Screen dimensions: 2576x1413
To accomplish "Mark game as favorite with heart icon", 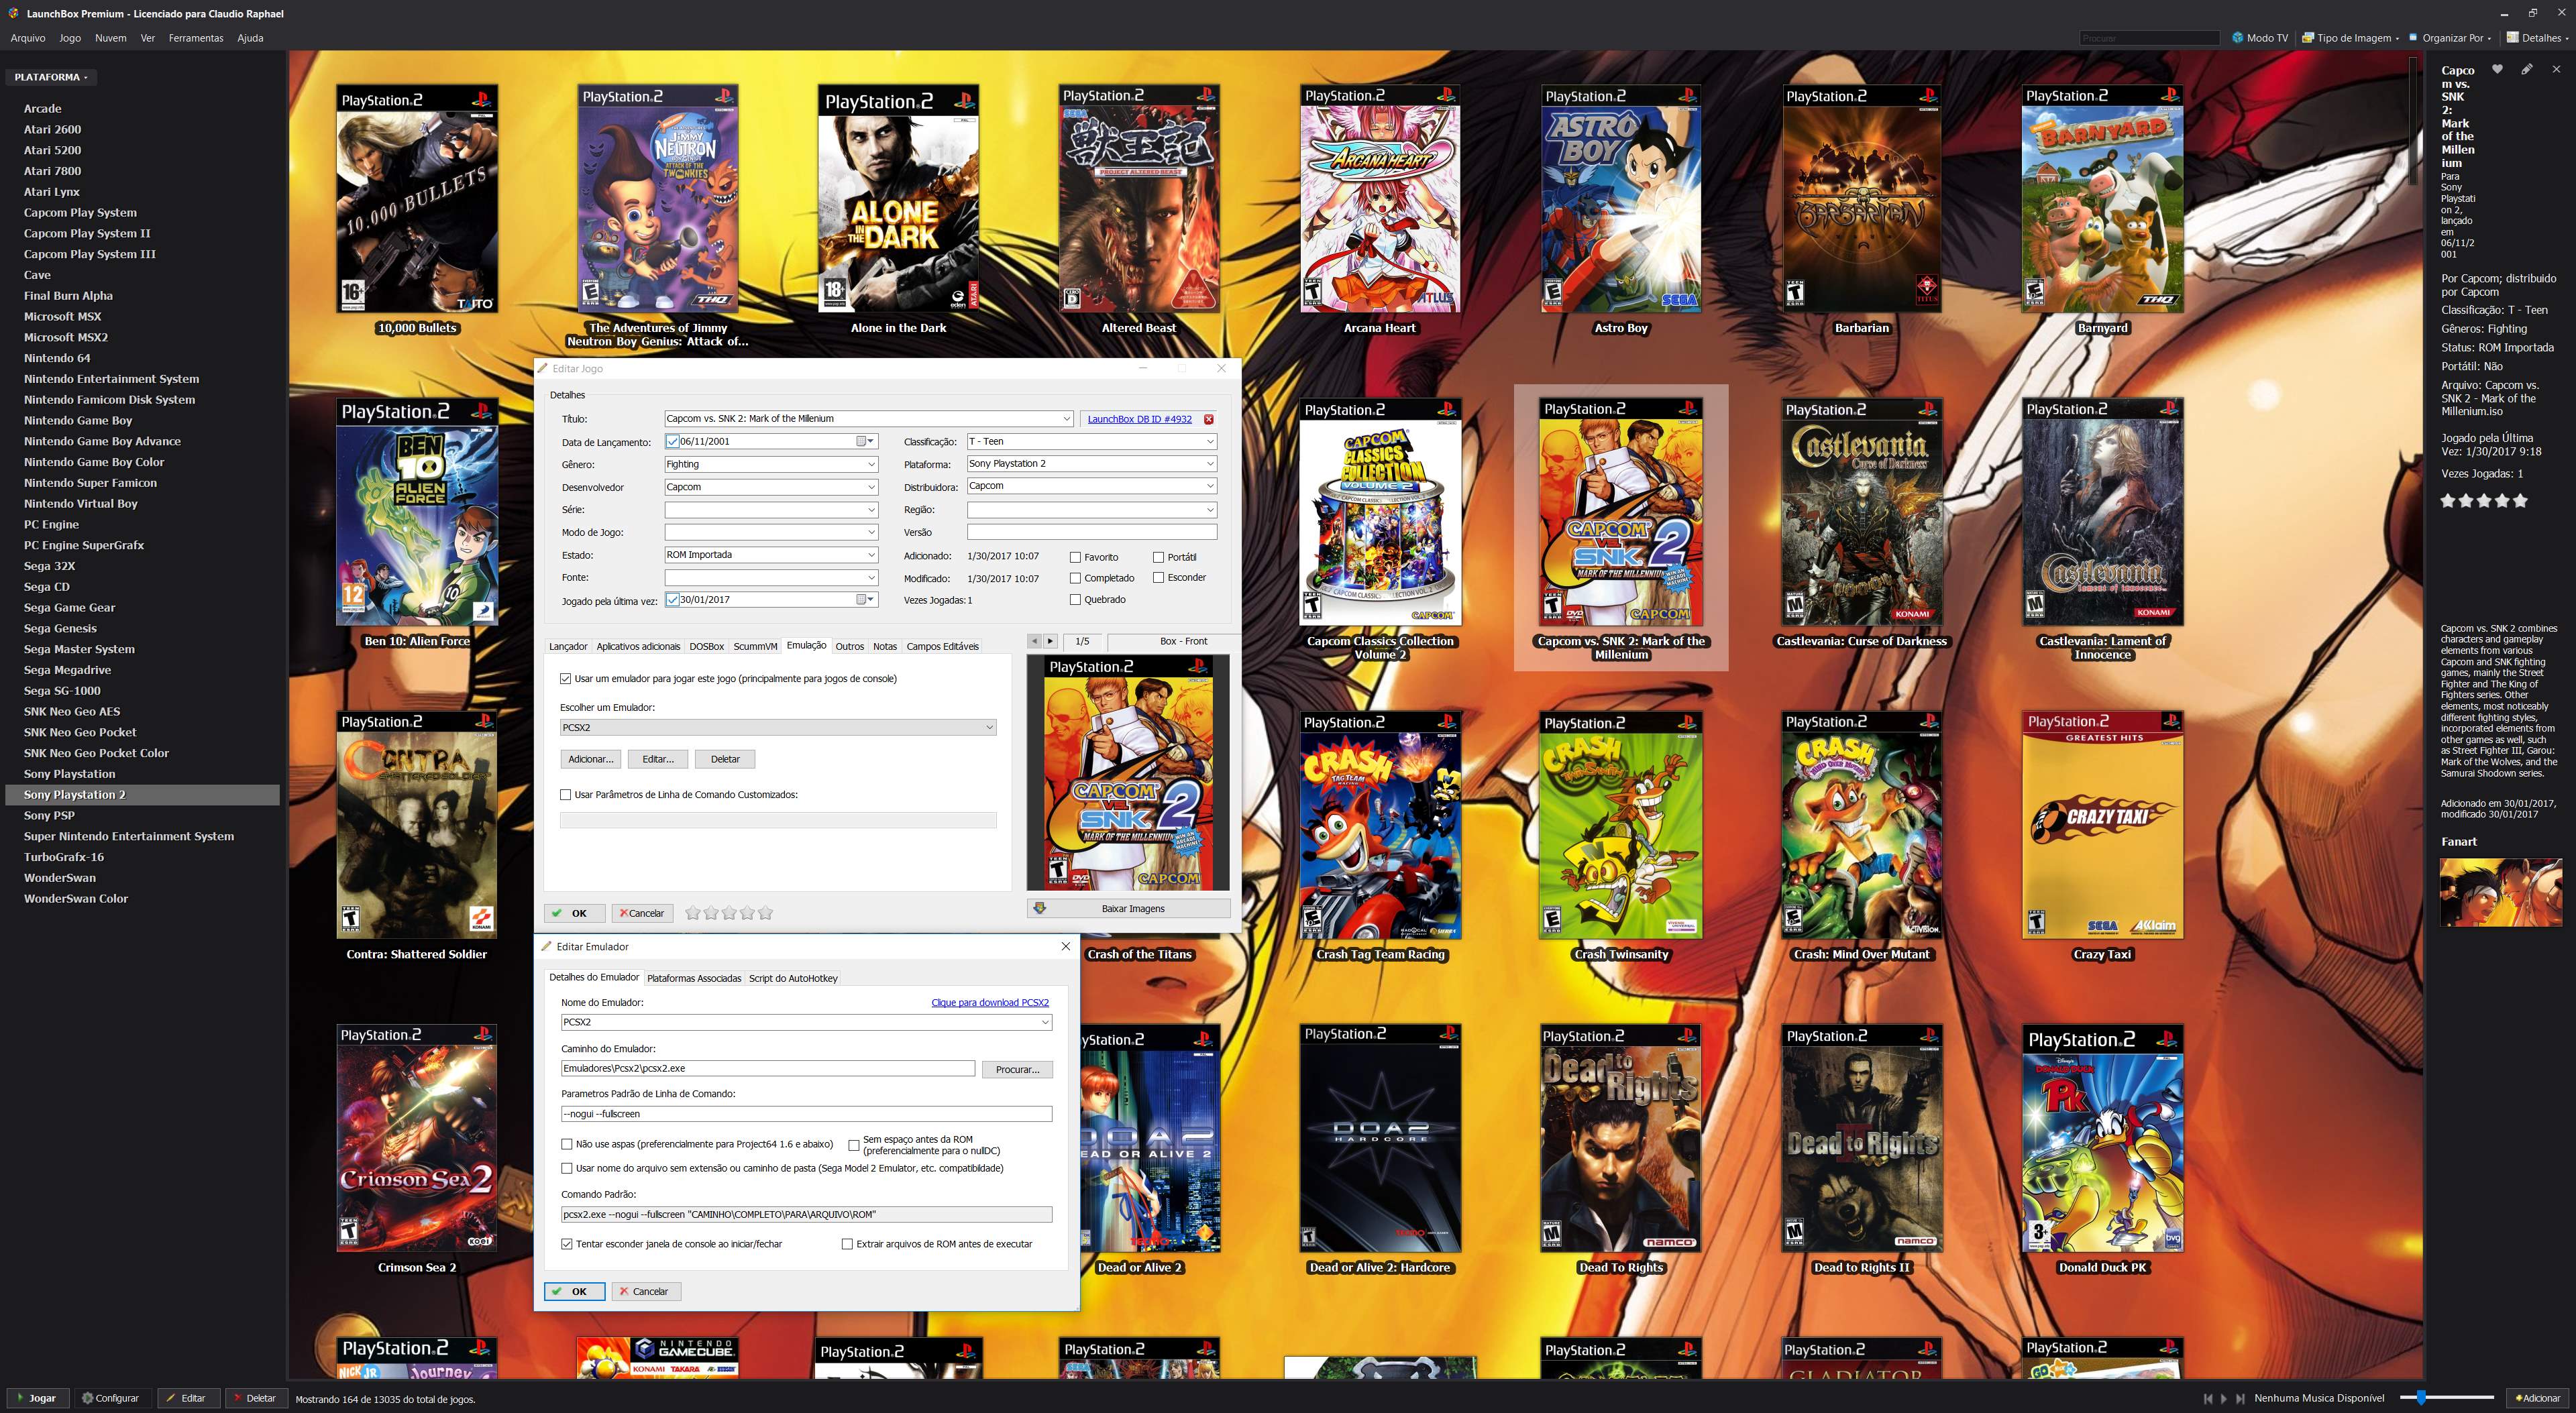I will tap(2497, 69).
